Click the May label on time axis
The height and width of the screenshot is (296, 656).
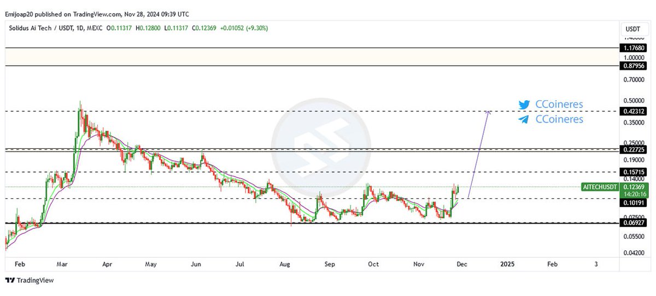151,264
